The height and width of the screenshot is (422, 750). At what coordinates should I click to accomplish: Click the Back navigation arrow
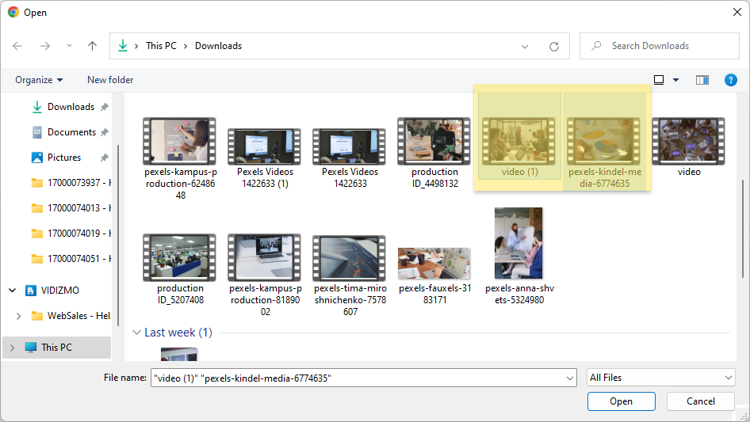17,46
